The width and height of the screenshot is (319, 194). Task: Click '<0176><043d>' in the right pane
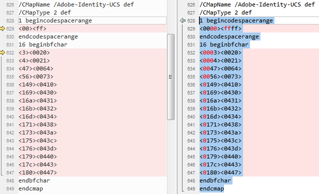point(220,148)
